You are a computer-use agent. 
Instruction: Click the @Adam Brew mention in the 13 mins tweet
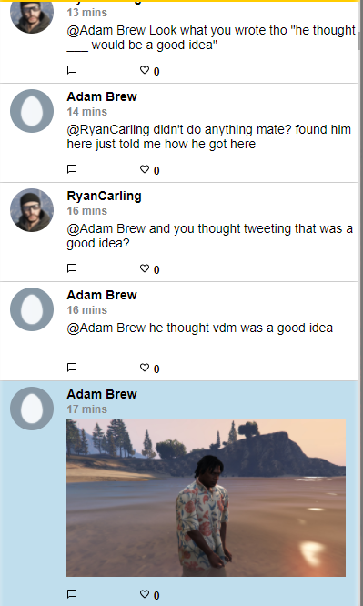point(106,30)
